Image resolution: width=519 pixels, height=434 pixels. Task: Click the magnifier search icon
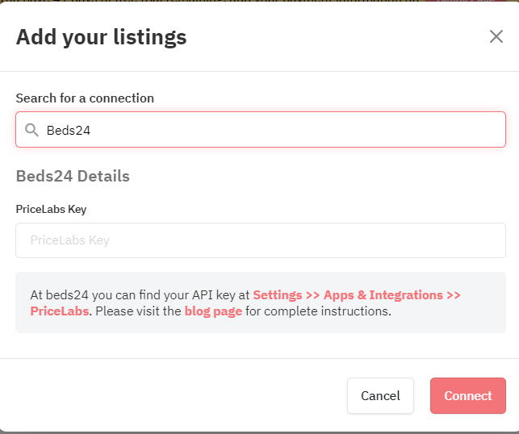31,130
